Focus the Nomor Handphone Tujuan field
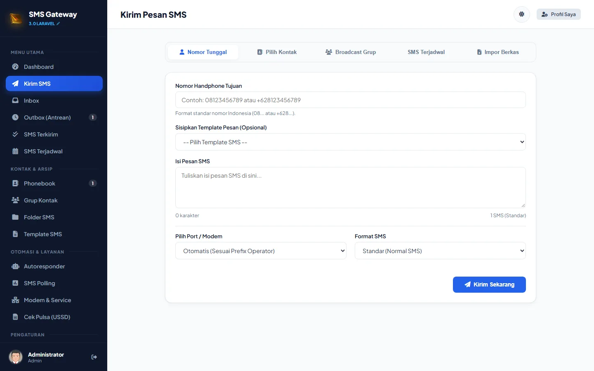The height and width of the screenshot is (371, 594). click(351, 100)
